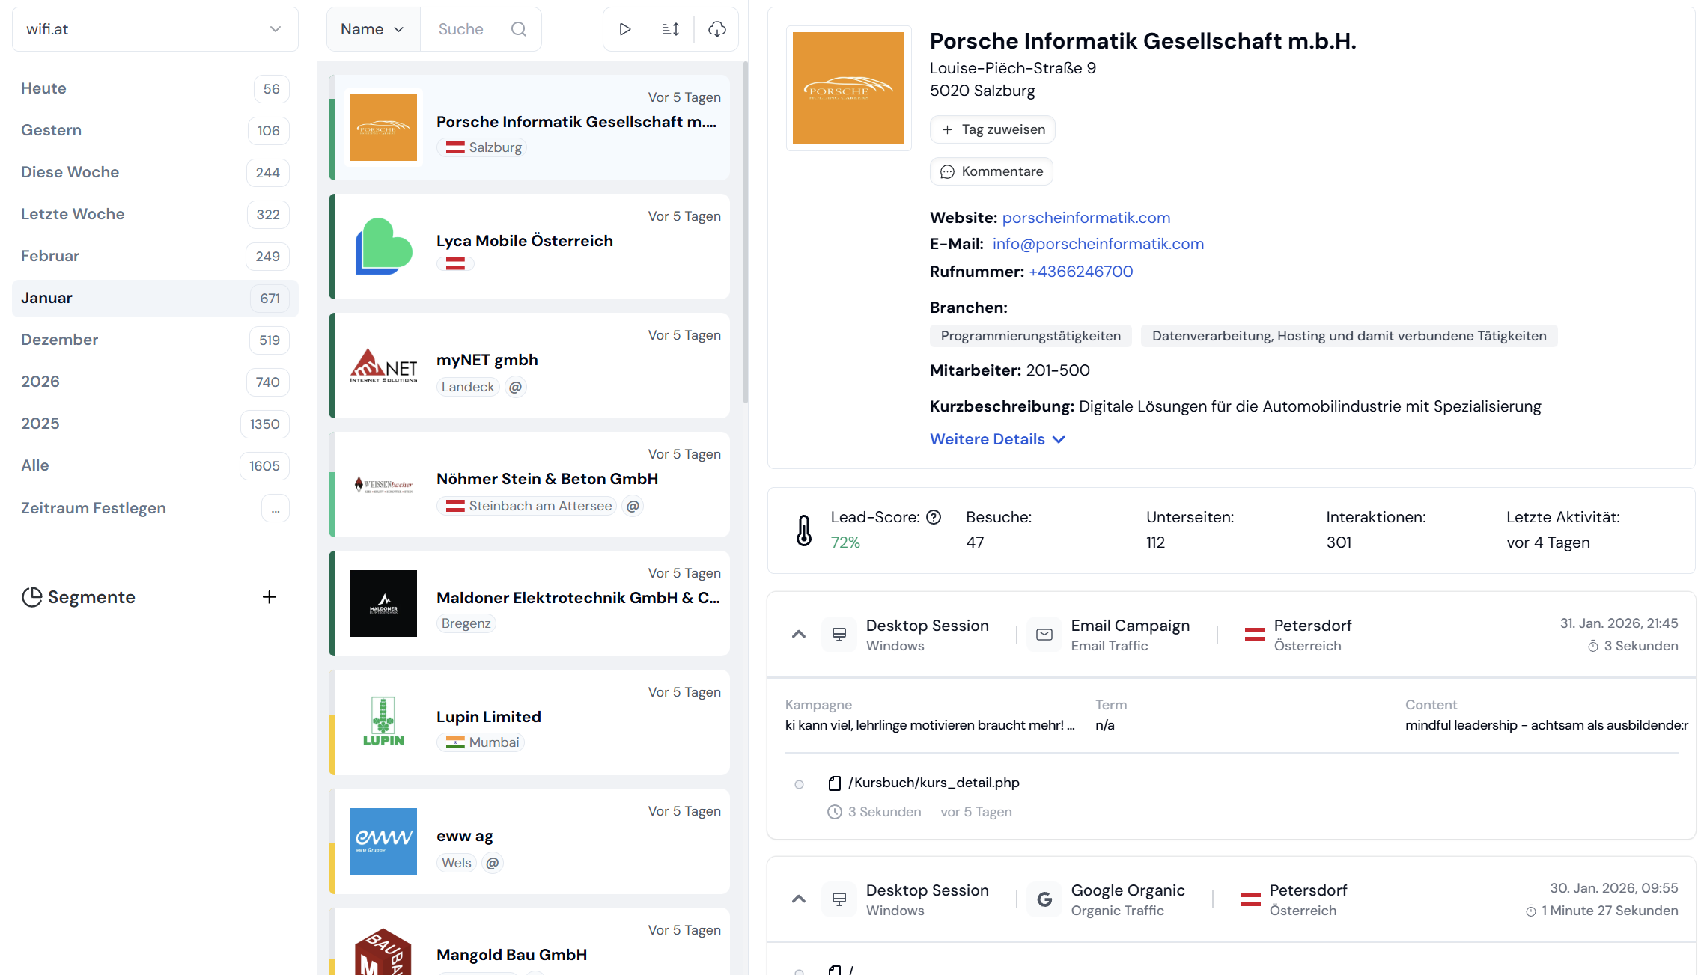
Task: Click the Lead-Score help question icon
Action: (934, 517)
